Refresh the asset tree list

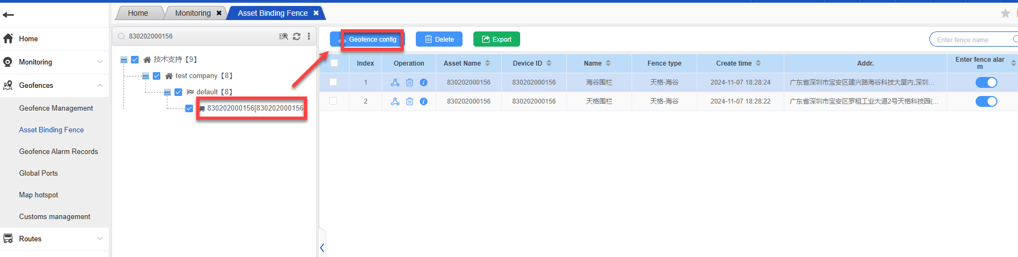[x=296, y=36]
